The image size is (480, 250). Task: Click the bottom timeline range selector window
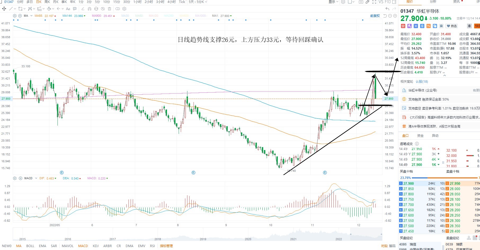click(366, 234)
